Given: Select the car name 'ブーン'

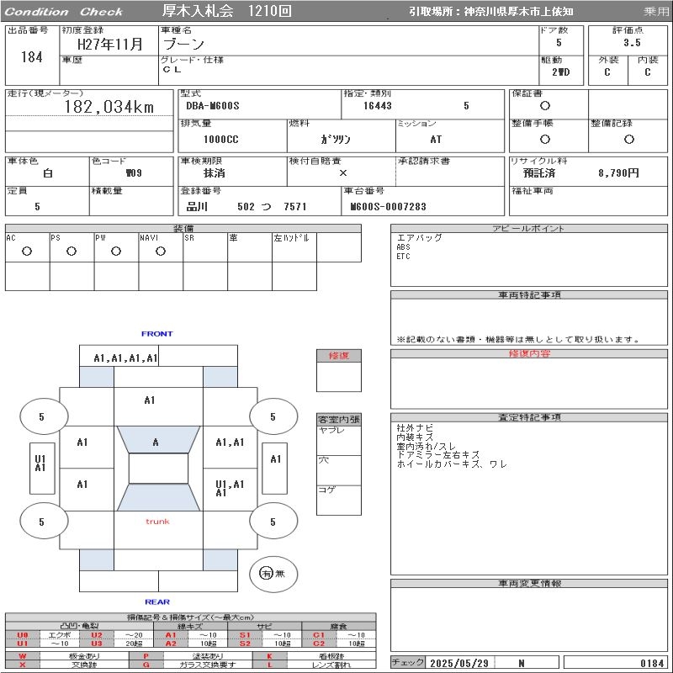Looking at the screenshot, I should pyautogui.click(x=183, y=44).
